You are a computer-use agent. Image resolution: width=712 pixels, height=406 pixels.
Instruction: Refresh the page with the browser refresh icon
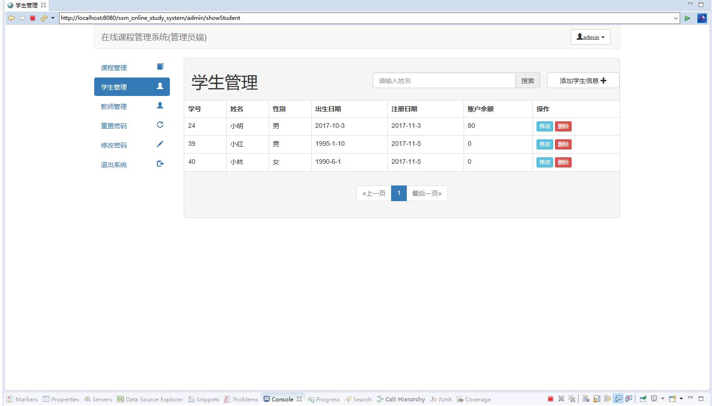[x=43, y=18]
